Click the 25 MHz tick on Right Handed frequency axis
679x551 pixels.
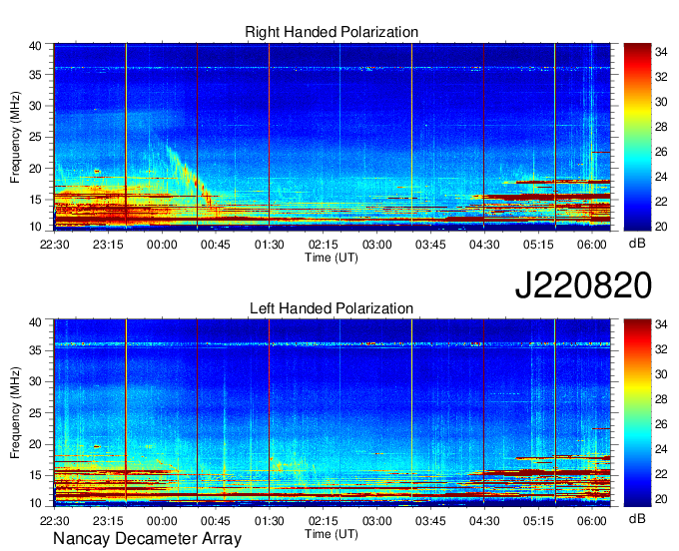[35, 137]
